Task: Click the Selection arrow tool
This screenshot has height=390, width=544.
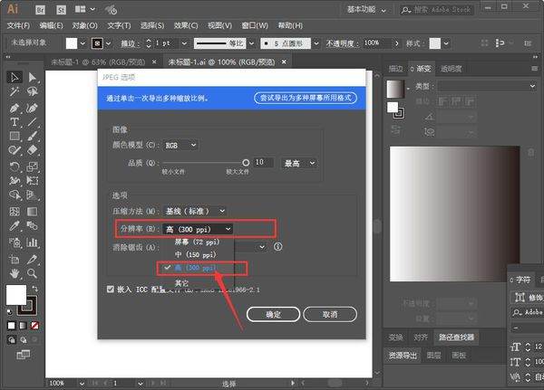Action: [x=15, y=78]
